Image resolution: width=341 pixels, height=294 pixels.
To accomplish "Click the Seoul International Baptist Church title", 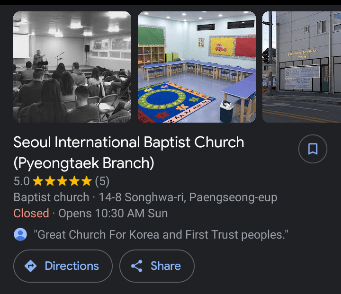I will tap(128, 152).
